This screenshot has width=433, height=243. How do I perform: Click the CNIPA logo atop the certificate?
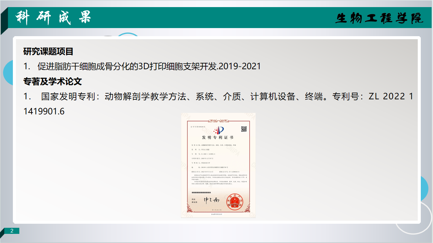pyautogui.click(x=218, y=129)
